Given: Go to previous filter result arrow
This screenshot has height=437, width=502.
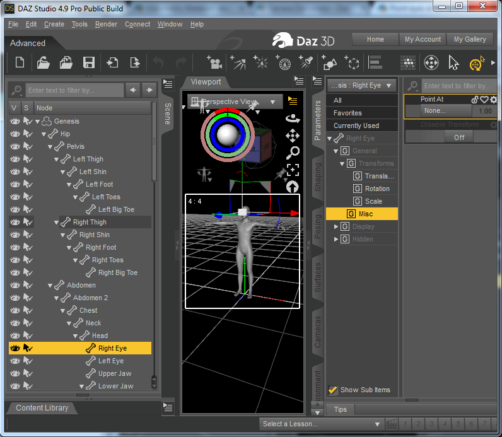Looking at the screenshot, I should [x=133, y=90].
